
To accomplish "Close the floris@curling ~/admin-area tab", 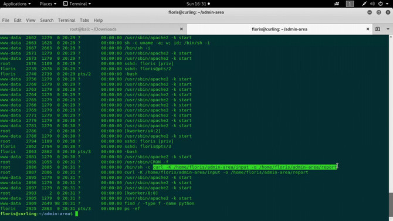I will pos(368,29).
